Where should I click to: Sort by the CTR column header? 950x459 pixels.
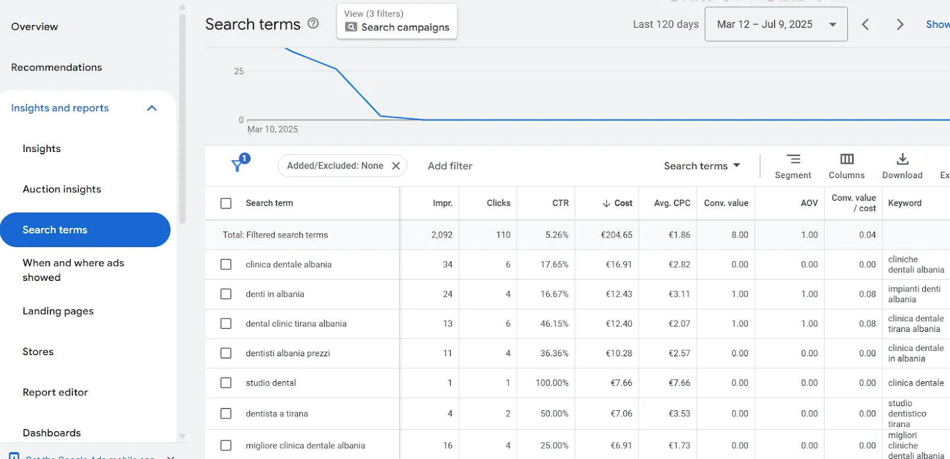[x=560, y=203]
